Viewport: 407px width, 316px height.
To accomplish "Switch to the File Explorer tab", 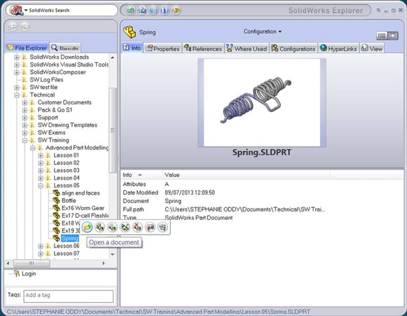I will (27, 48).
